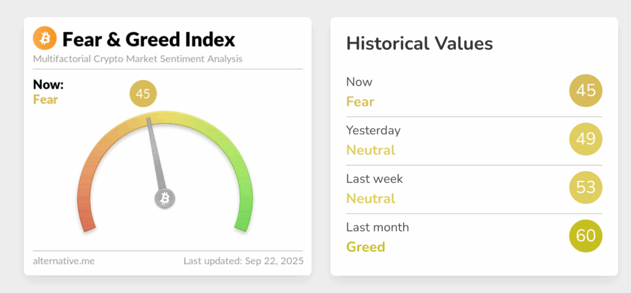
Task: Click the Last updated Sep 22, 2025 text
Action: pyautogui.click(x=243, y=261)
